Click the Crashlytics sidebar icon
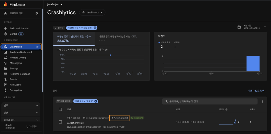The image size is (271, 134). click(x=6, y=47)
